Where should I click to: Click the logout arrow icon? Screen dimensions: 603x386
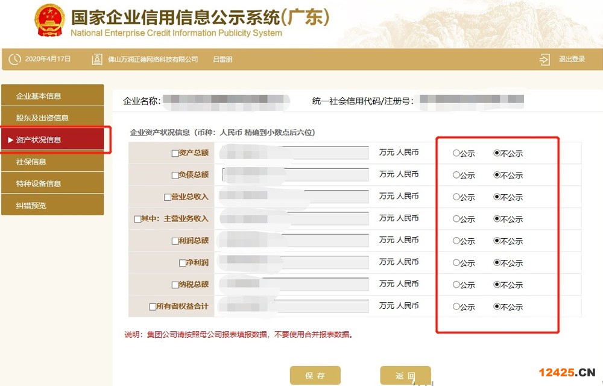(545, 59)
